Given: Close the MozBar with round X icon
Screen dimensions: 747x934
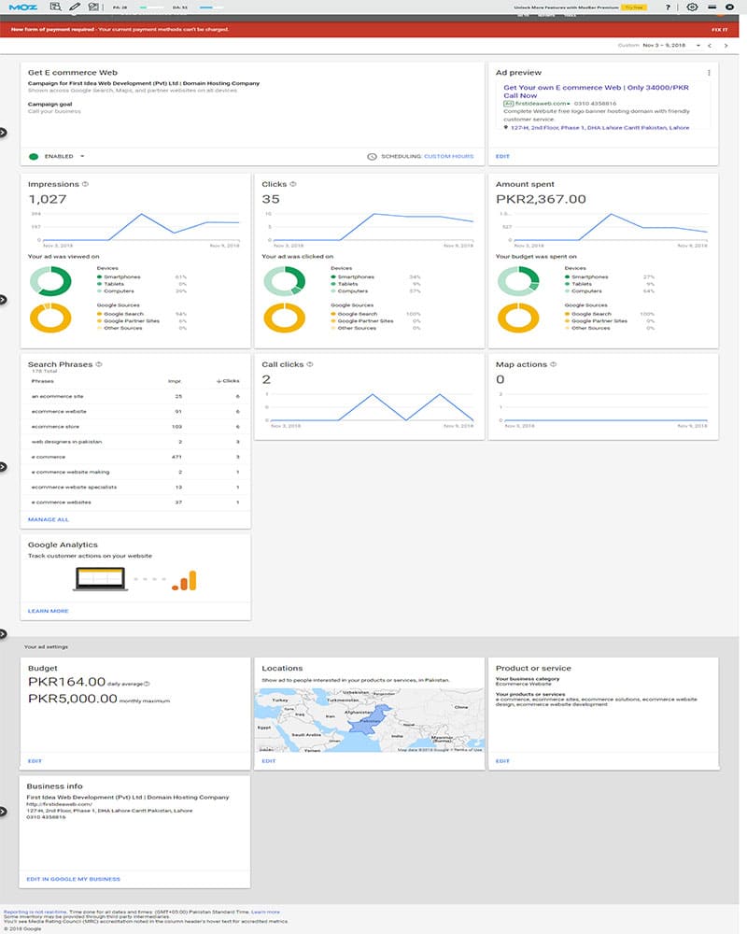Looking at the screenshot, I should point(729,7).
